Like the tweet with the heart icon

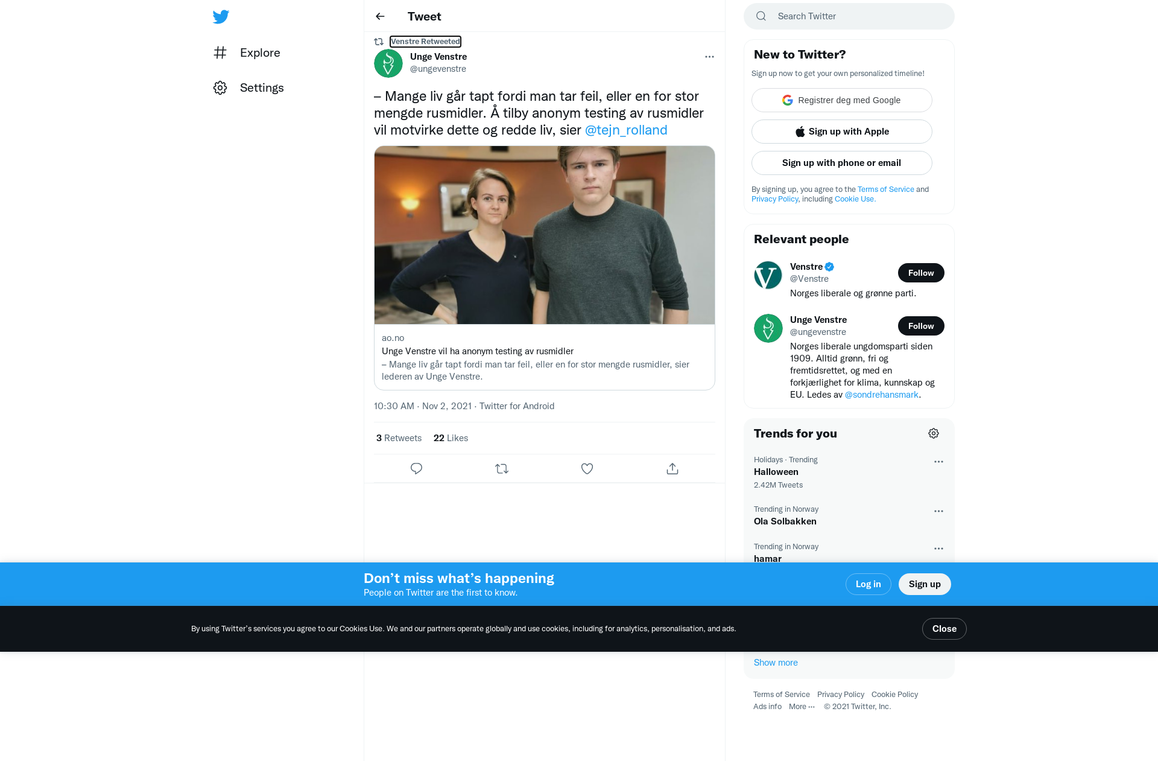pos(587,468)
